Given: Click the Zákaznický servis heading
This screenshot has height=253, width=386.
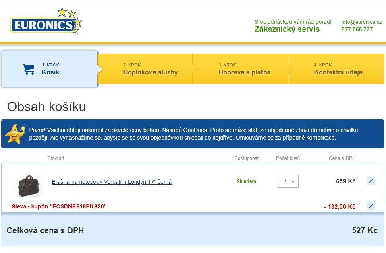Looking at the screenshot, I should point(287,29).
